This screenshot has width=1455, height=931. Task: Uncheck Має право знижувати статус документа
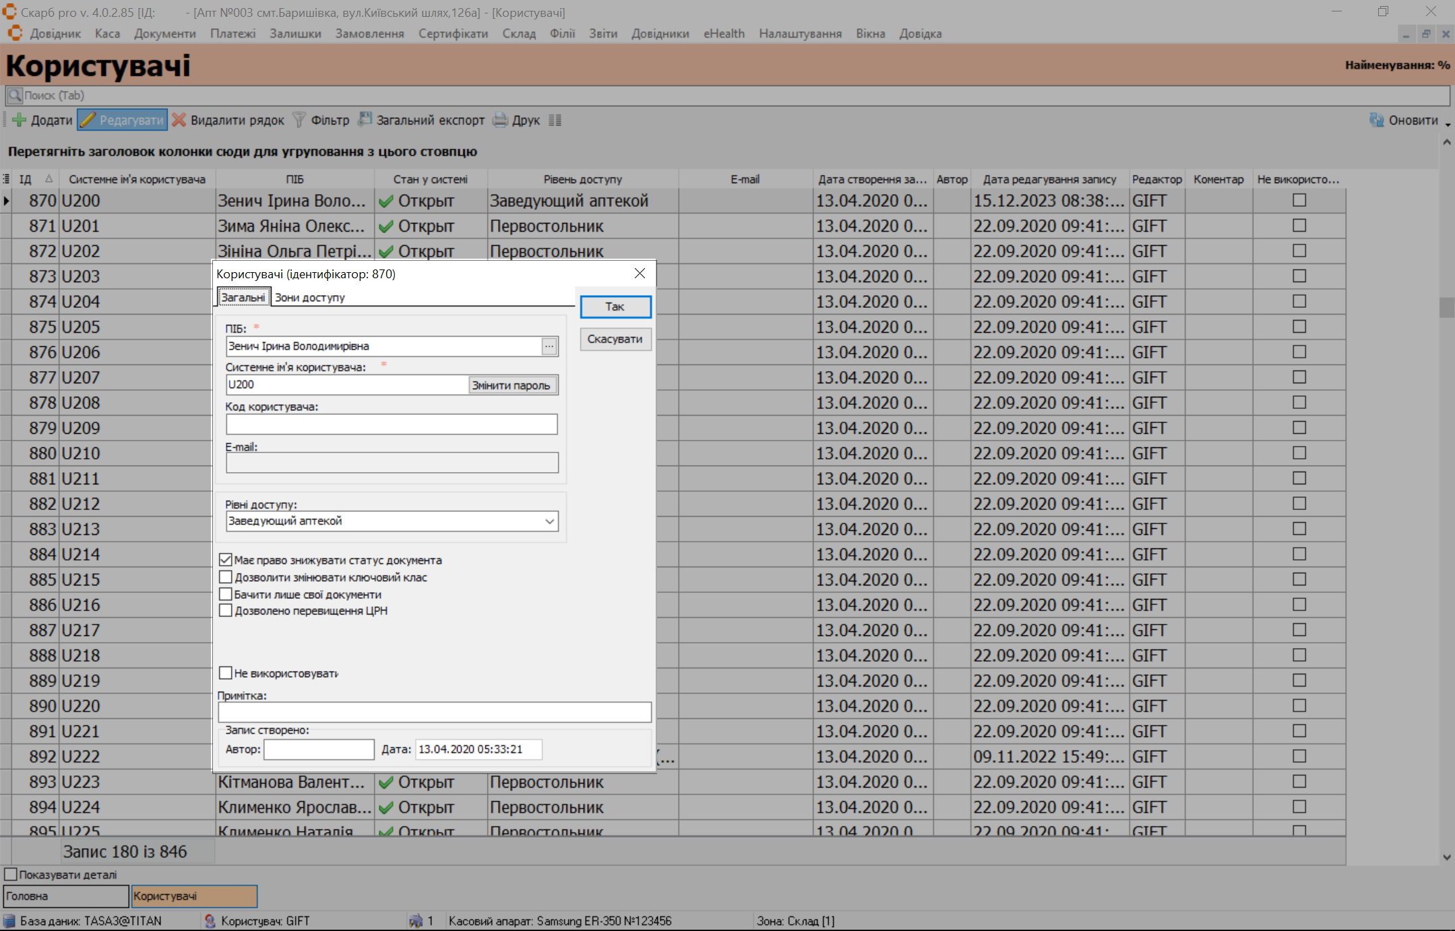226,560
